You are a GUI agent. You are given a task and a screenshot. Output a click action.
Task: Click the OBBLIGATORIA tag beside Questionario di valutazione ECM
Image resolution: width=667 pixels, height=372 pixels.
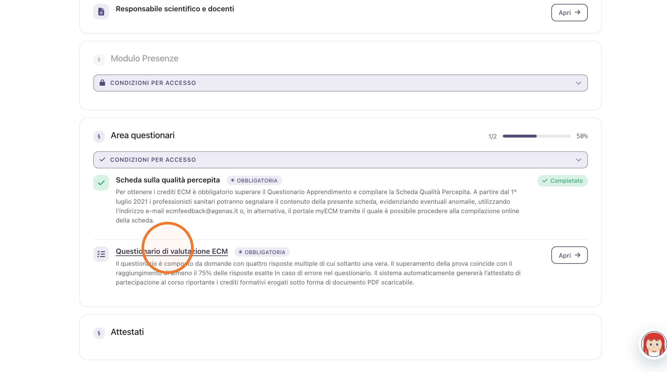pyautogui.click(x=262, y=252)
